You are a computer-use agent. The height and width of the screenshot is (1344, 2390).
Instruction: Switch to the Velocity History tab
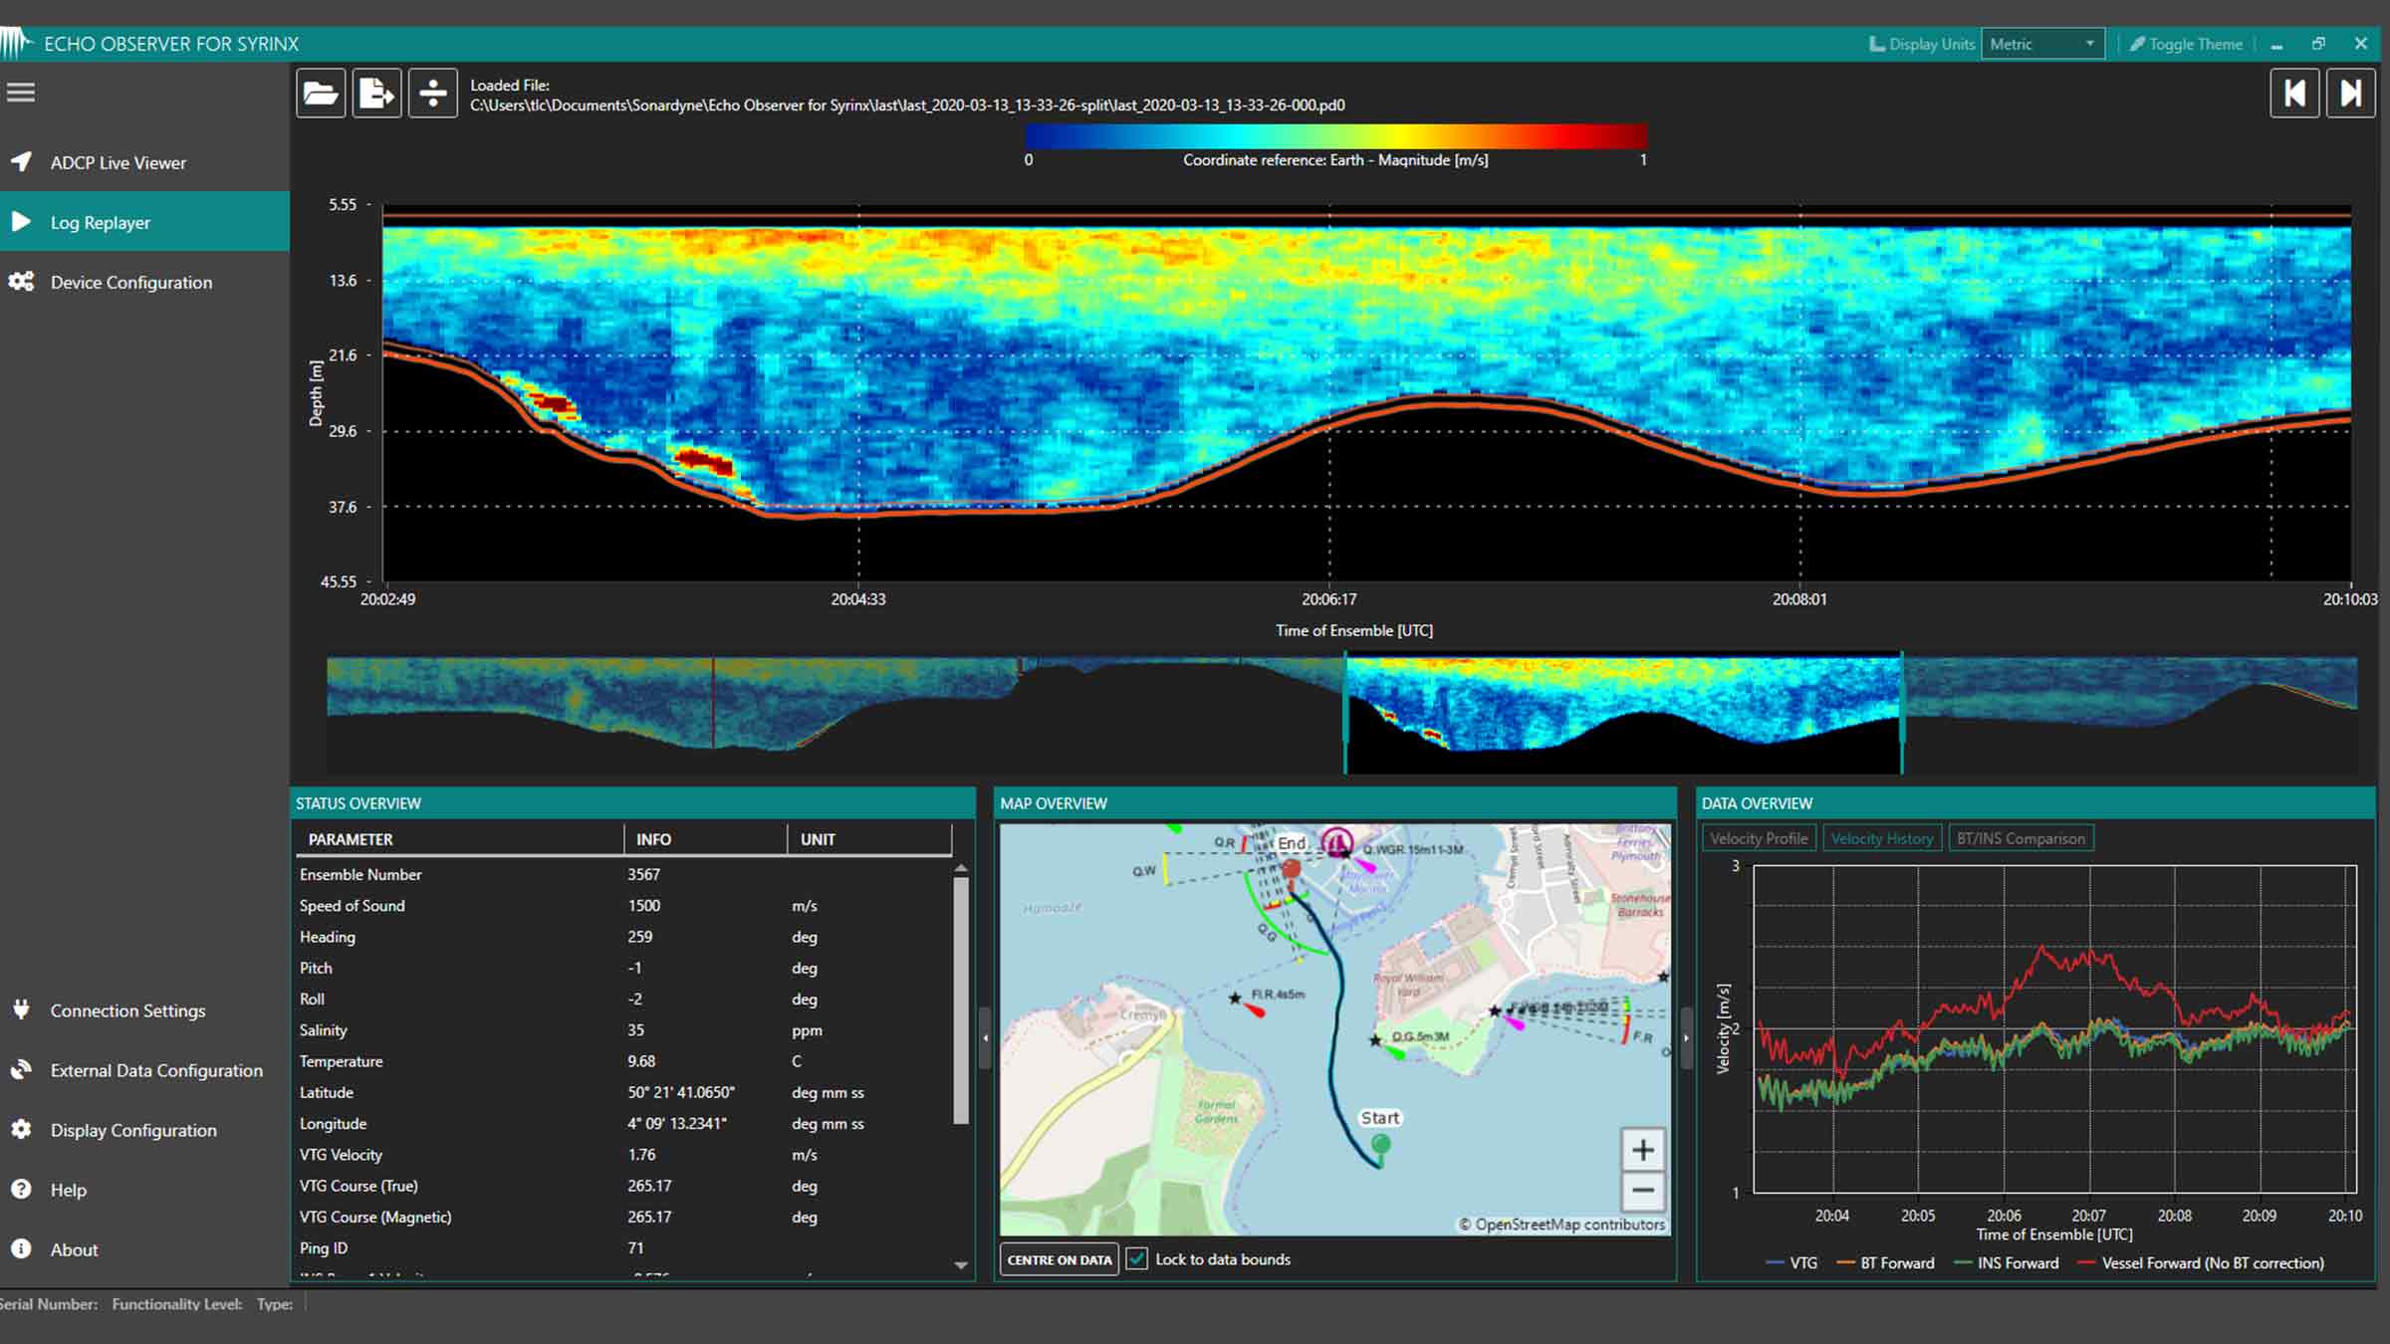(1882, 838)
